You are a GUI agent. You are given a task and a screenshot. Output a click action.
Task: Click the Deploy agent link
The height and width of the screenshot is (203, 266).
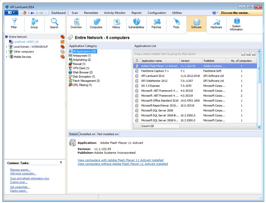[19, 191]
